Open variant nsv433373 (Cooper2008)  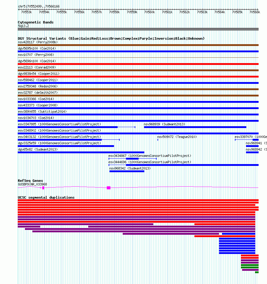(x=38, y=105)
